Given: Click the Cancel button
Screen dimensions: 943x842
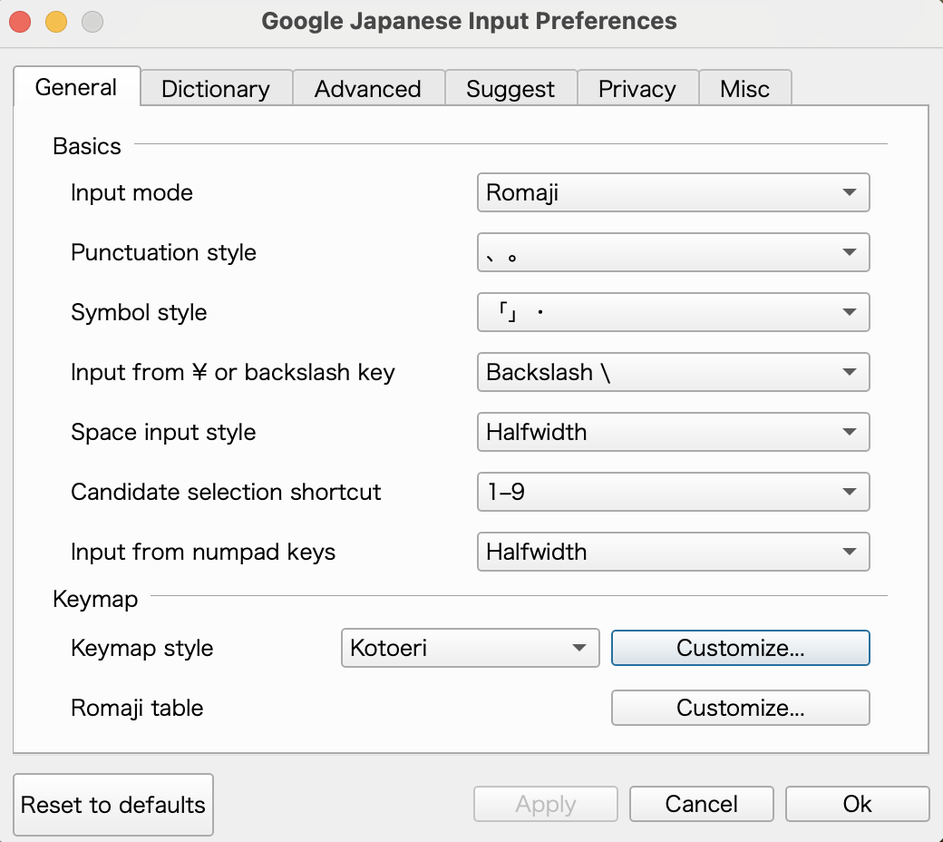Looking at the screenshot, I should coord(701,804).
